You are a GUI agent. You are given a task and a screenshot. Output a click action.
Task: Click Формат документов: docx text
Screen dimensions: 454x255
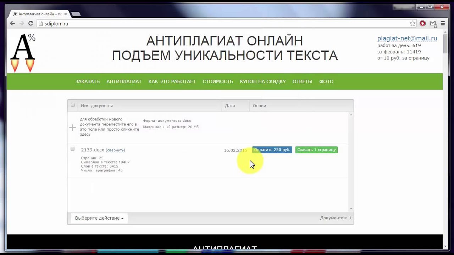167,121
